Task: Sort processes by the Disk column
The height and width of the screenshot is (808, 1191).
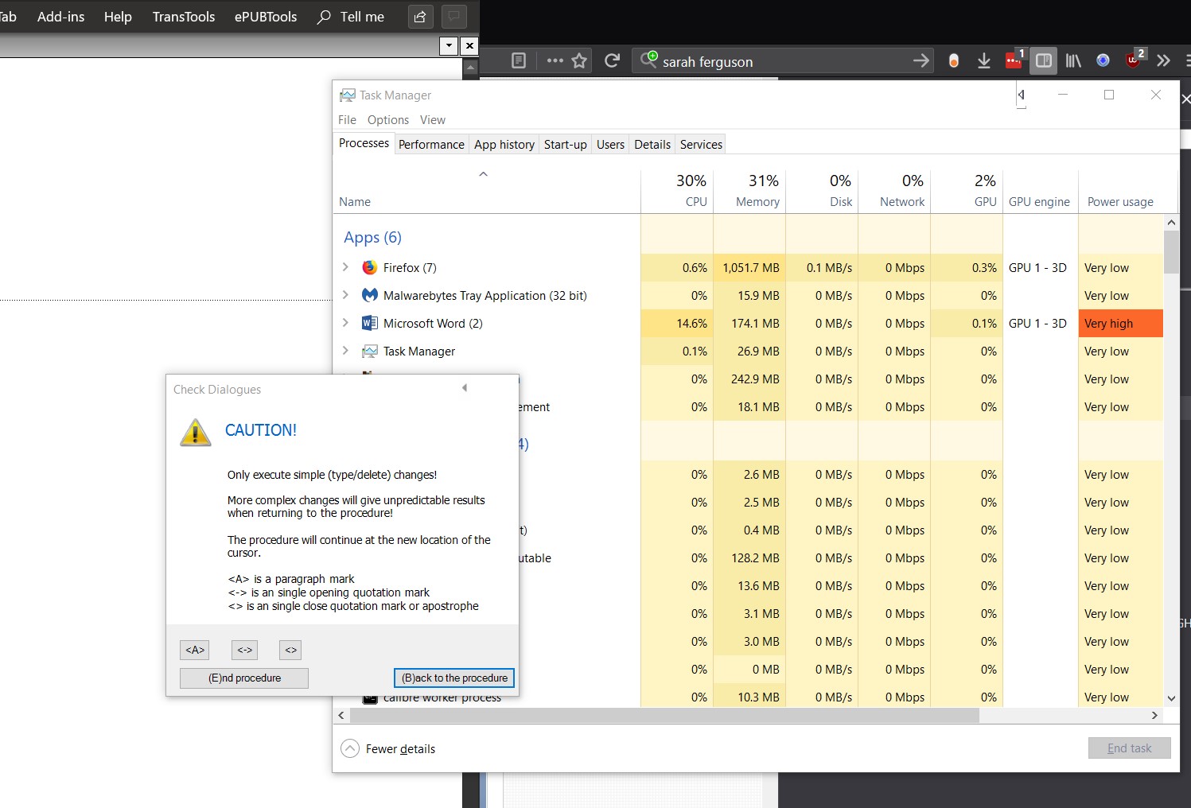Action: point(822,191)
